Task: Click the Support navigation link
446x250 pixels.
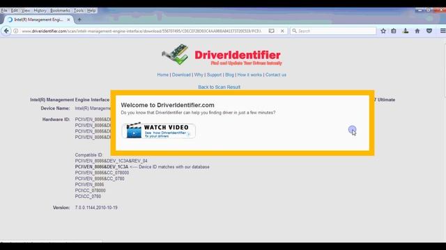Action: (x=214, y=75)
